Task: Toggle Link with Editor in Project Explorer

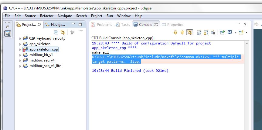Action: coord(63,32)
